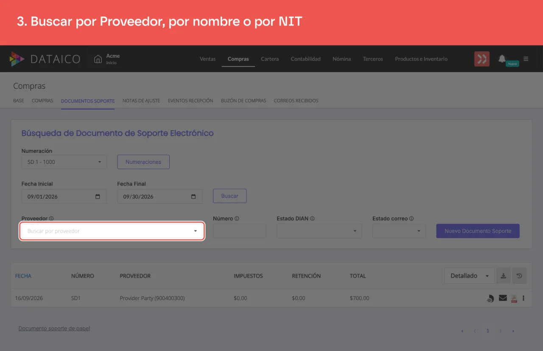Open the history clock icon
The image size is (543, 351).
[519, 276]
